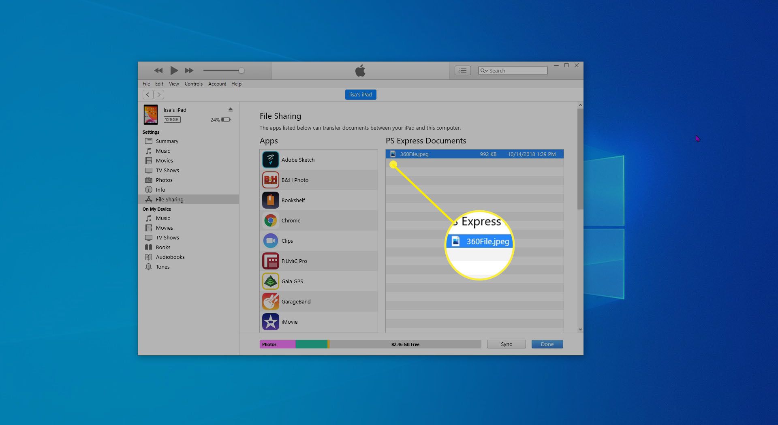This screenshot has height=425, width=778.
Task: Open Music under Settings
Action: pyautogui.click(x=188, y=151)
